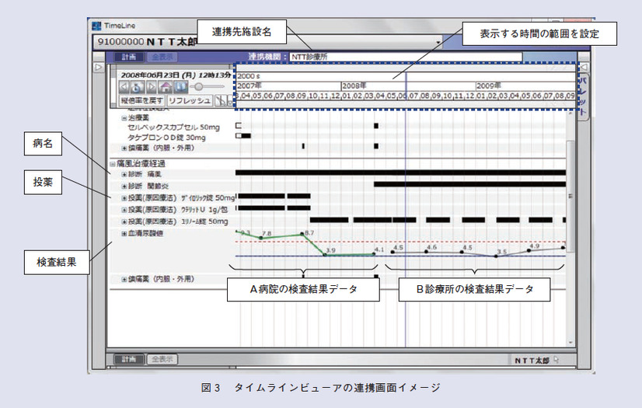This screenshot has width=642, height=408.
Task: Go forward with the right arrow toolbar icon
Action: [151, 87]
